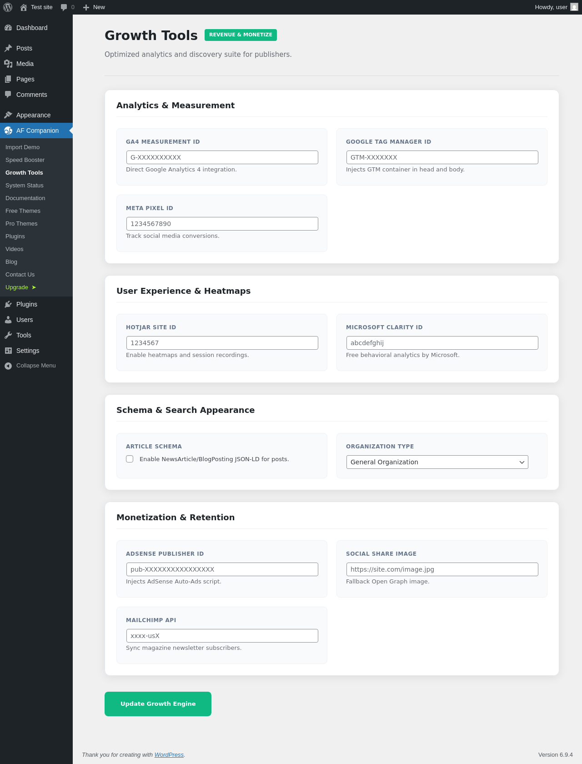Focus the Meta Pixel ID field
Viewport: 582px width, 764px height.
222,224
